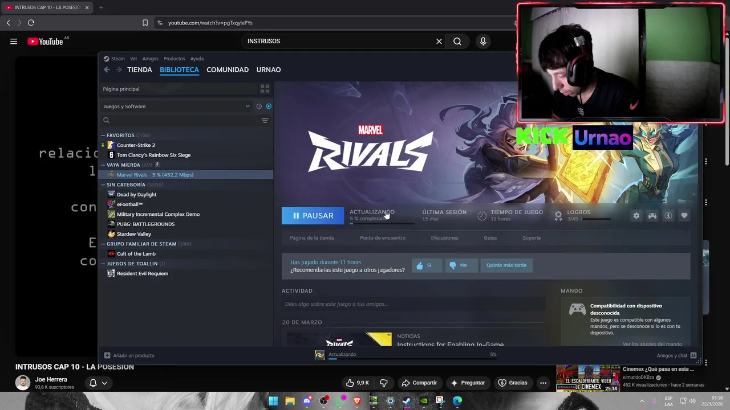Expand the Juegos y Software dropdown
The width and height of the screenshot is (730, 410).
click(x=176, y=106)
